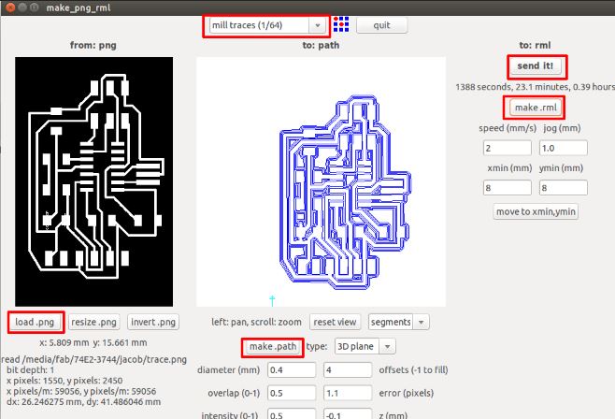Open the 3D plane type dropdown
This screenshot has height=419, width=615.
point(365,346)
